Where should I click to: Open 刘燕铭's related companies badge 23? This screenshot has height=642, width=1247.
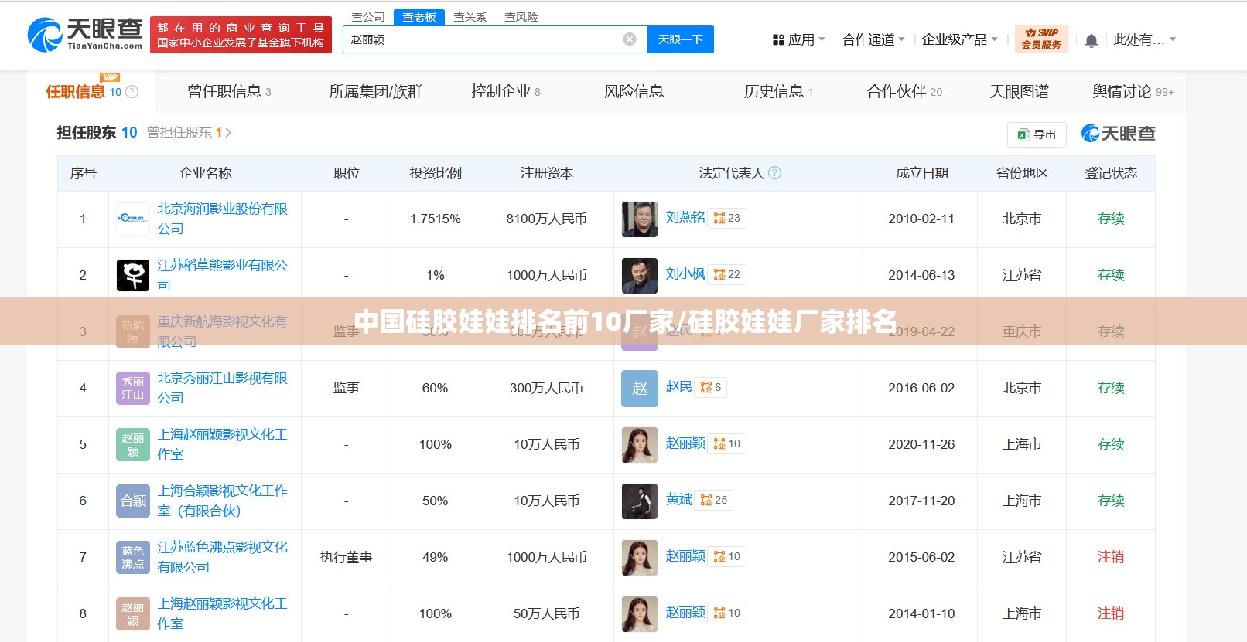point(727,218)
